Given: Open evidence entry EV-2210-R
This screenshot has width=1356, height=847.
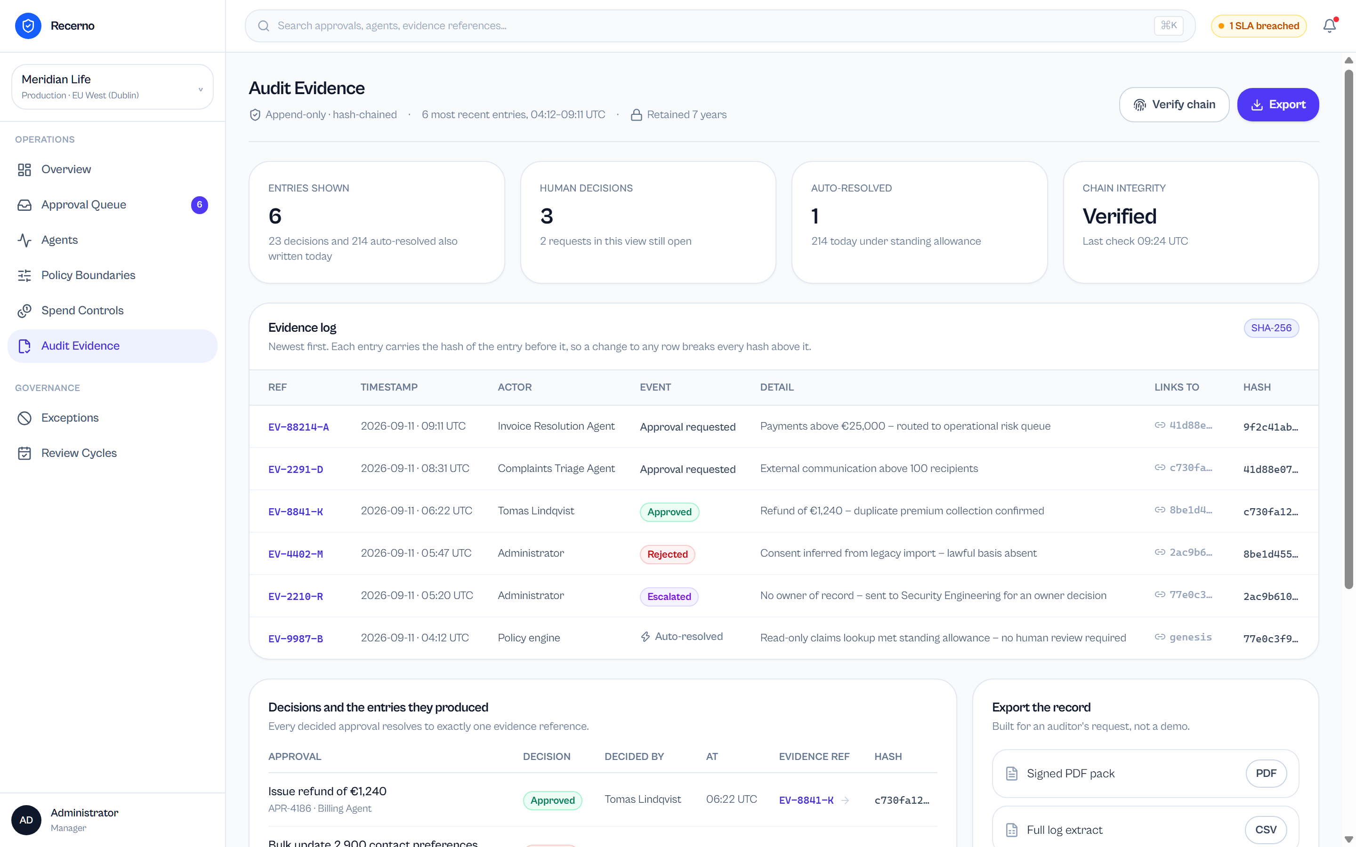Looking at the screenshot, I should tap(296, 597).
